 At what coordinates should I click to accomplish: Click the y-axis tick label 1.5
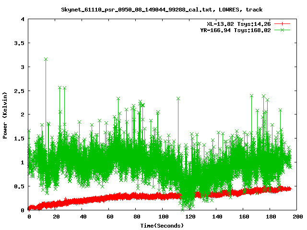[20, 138]
